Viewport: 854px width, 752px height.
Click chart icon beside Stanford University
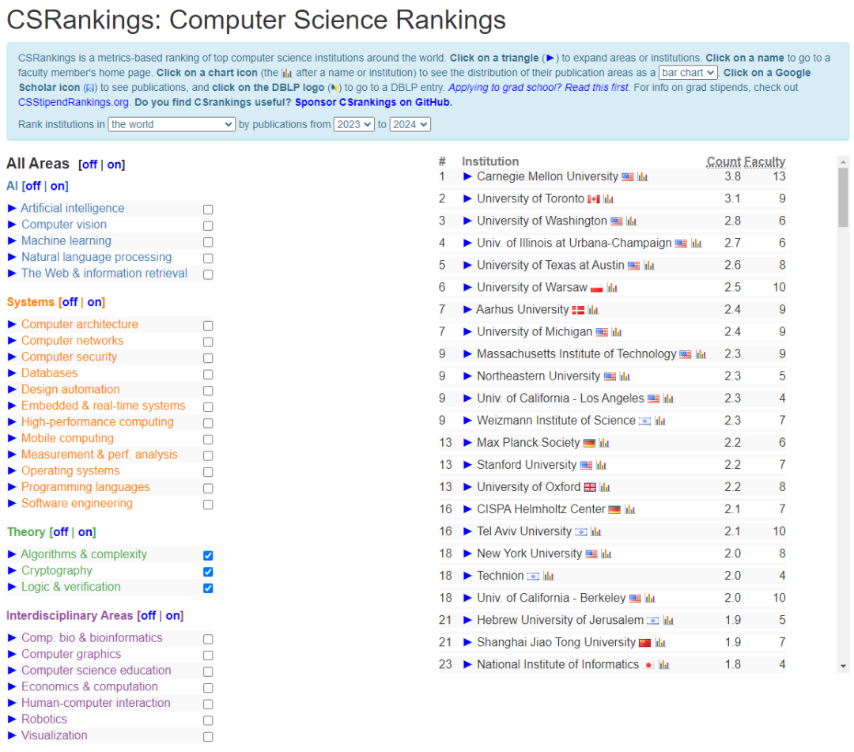coord(601,465)
